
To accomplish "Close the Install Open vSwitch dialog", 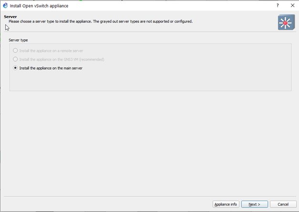I will point(292,6).
